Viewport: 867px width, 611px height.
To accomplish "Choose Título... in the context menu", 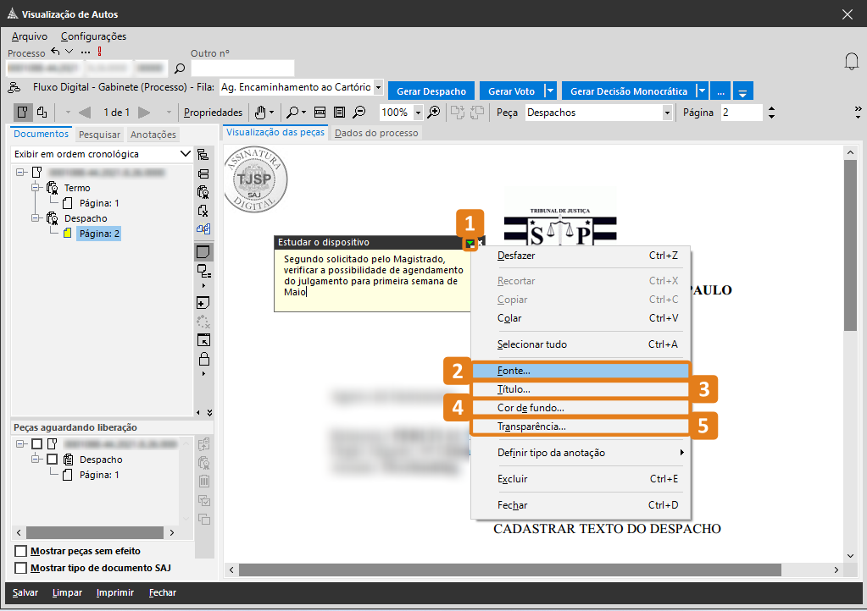I will [x=581, y=389].
